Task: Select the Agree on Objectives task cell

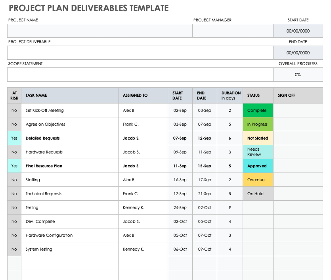Action: pos(70,124)
